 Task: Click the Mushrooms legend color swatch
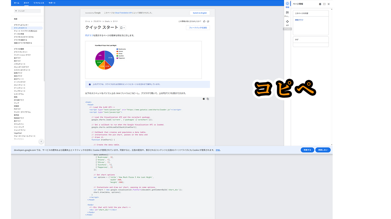click(x=117, y=49)
